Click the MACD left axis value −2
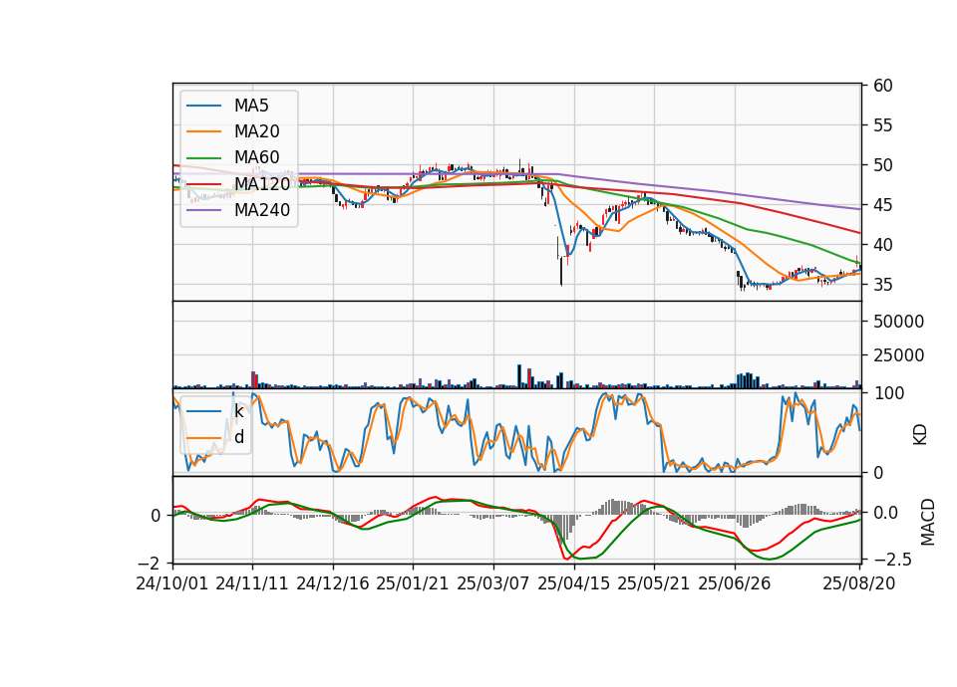Screen dimensions: 957x687 click(x=151, y=562)
